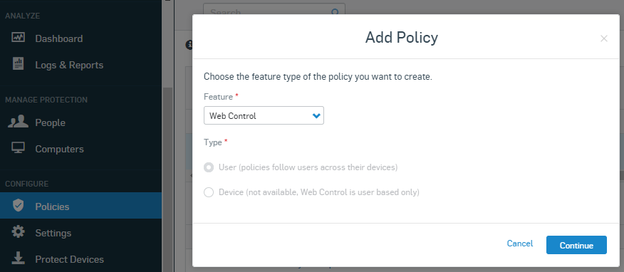Click 'Device (not available...)' label text
This screenshot has width=624, height=272.
(319, 192)
